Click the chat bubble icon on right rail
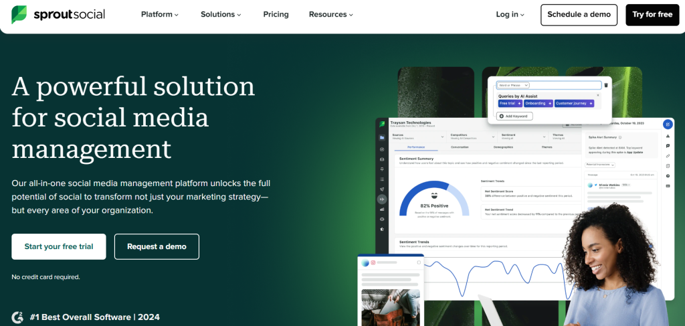Image resolution: width=685 pixels, height=326 pixels. (668, 146)
